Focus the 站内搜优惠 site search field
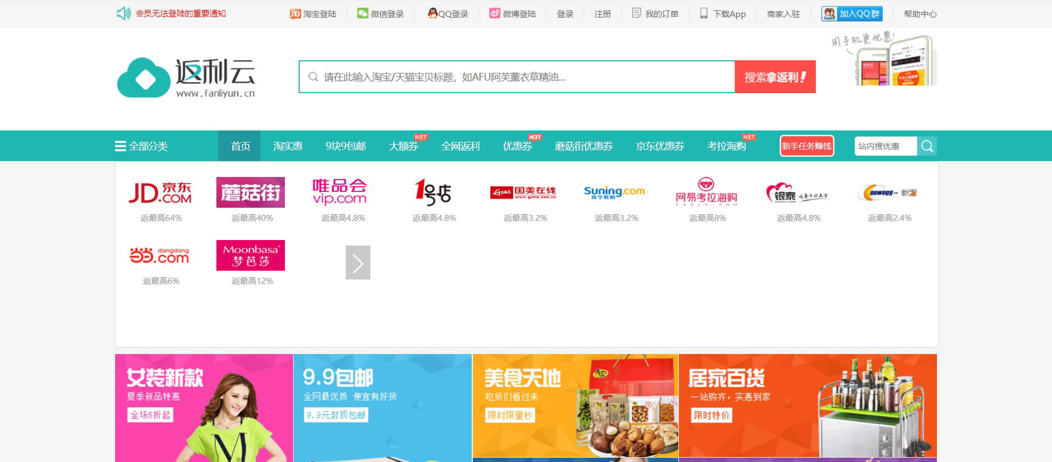The height and width of the screenshot is (462, 1052). pyautogui.click(x=885, y=146)
